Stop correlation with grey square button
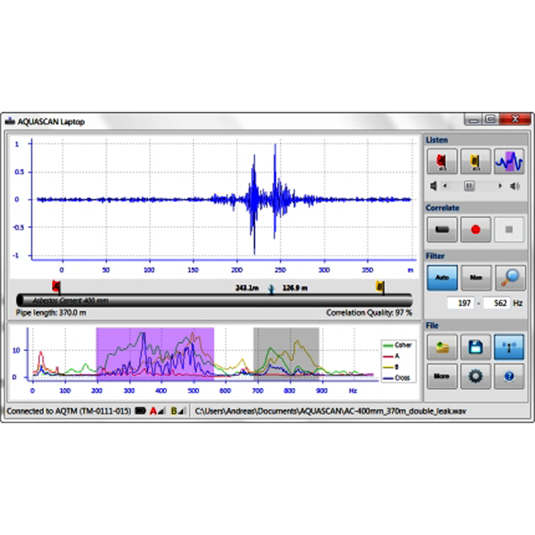The width and height of the screenshot is (535, 535). (509, 229)
